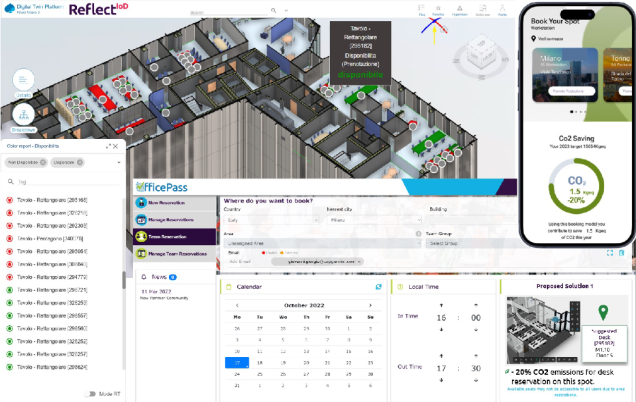Select the Required email radio button

(264, 253)
